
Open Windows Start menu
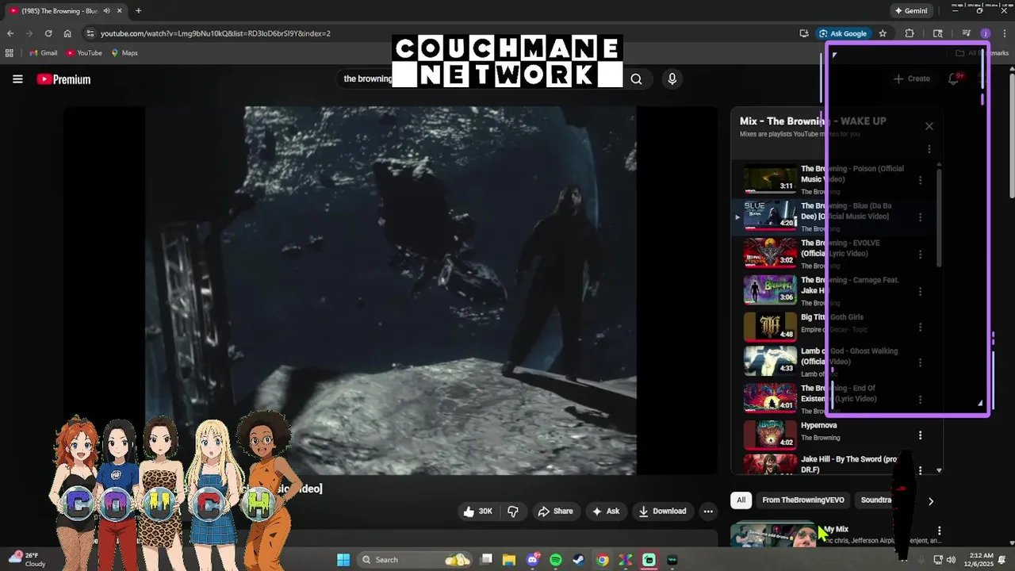click(343, 560)
